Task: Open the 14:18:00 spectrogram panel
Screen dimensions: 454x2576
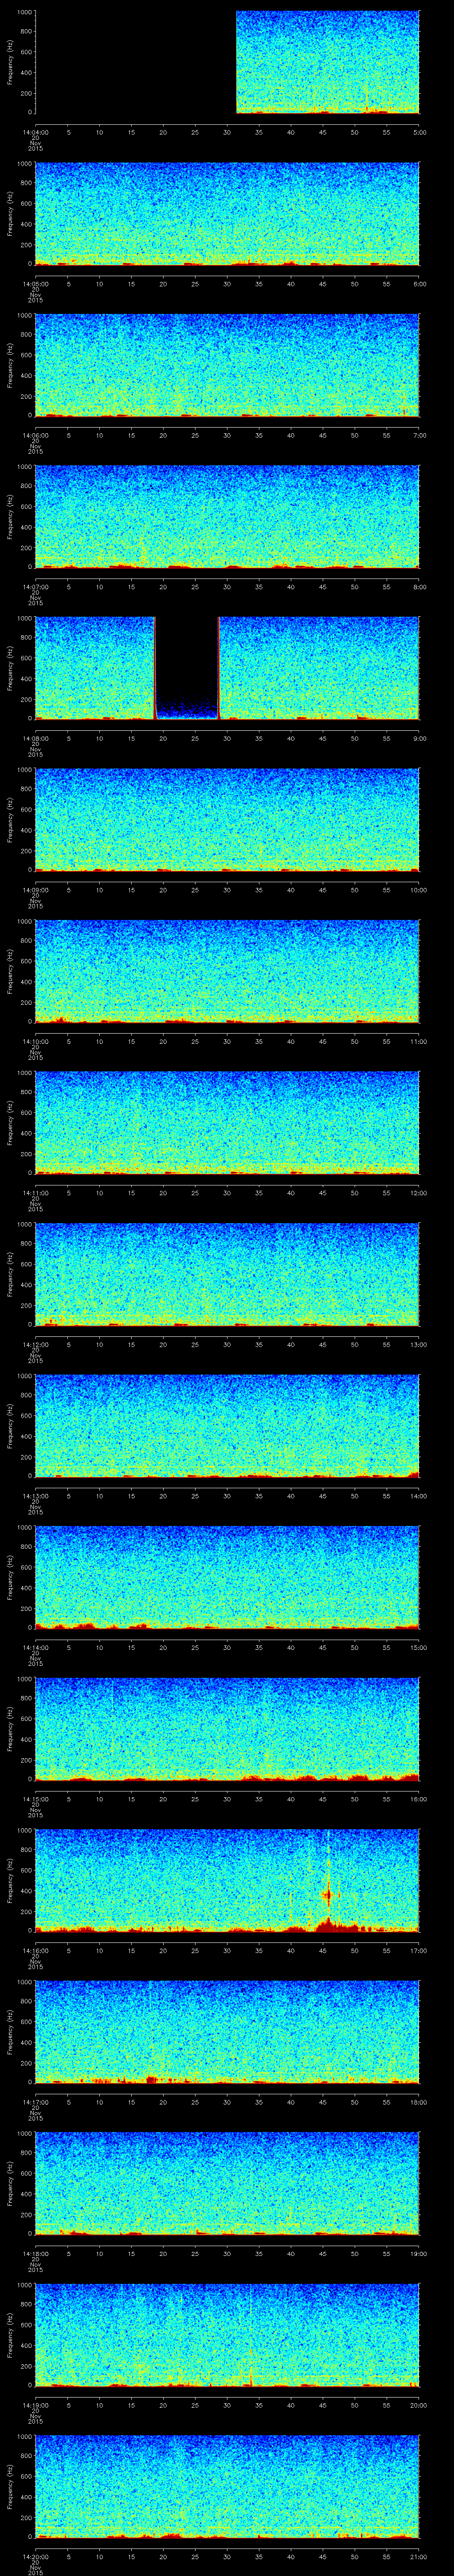Action: [x=227, y=2183]
